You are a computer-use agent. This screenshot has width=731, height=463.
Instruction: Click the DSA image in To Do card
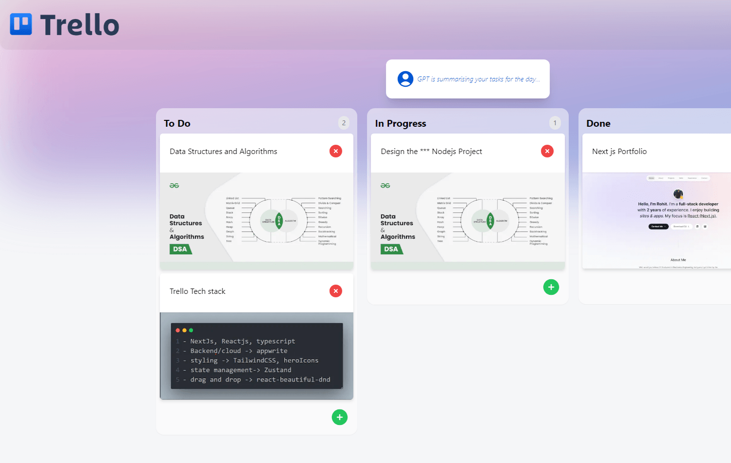256,221
